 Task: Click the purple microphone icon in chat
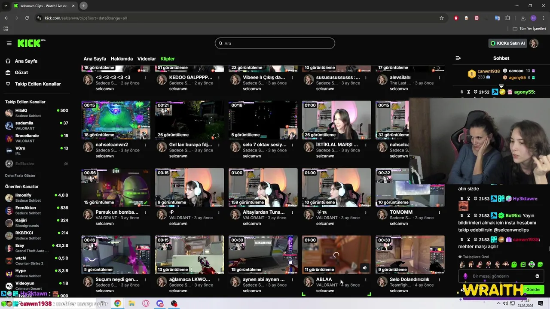pos(465,276)
